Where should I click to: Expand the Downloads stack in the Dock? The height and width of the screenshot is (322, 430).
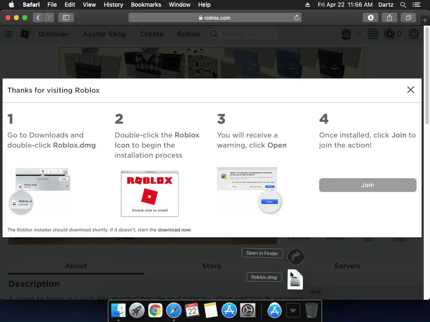click(x=293, y=311)
